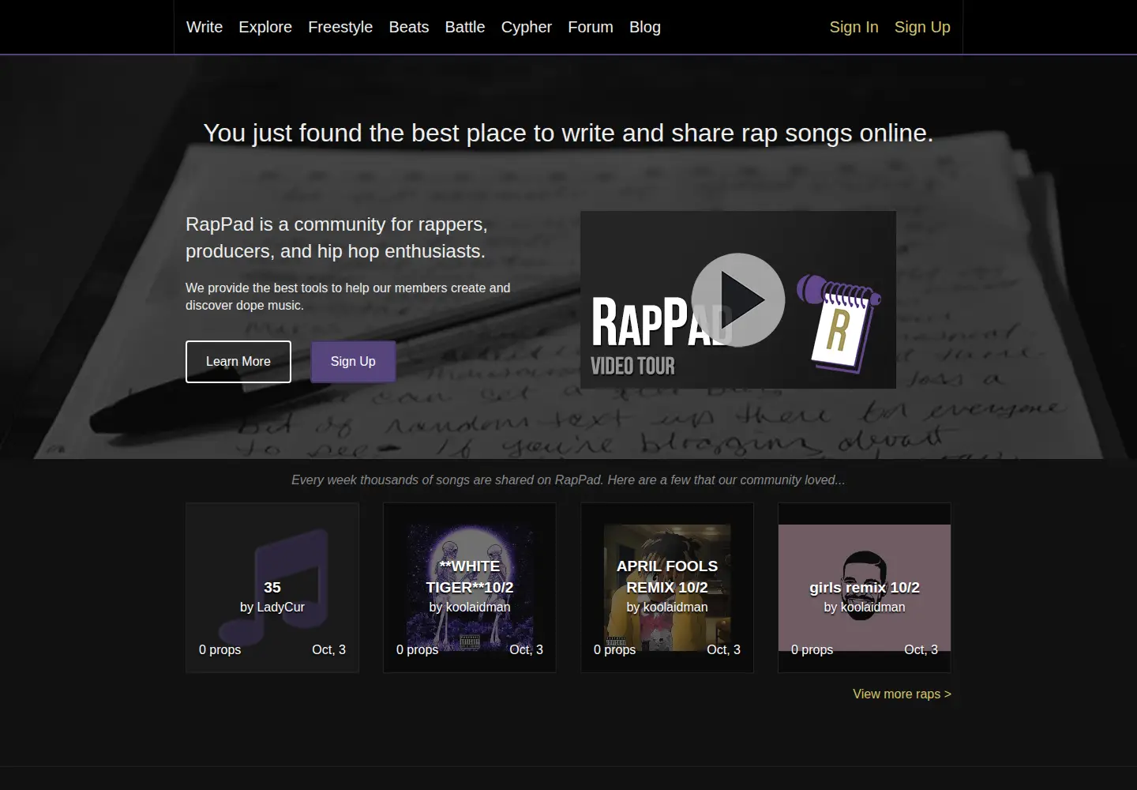Click the Oct, 3 date on WHITE TIGER card
The image size is (1137, 790).
click(526, 649)
